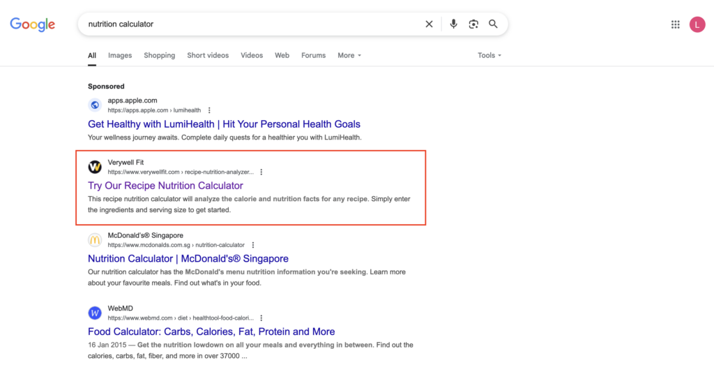This screenshot has height=372, width=714.
Task: Select the Short videos tab
Action: click(208, 55)
